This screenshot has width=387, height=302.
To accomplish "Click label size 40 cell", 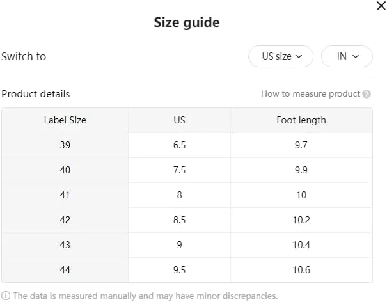I will (65, 170).
